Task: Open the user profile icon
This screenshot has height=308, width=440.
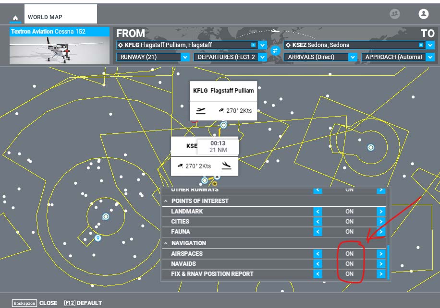Action: pyautogui.click(x=424, y=13)
